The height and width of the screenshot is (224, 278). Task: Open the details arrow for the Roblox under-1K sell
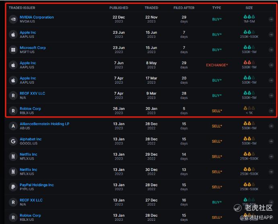tap(271, 111)
